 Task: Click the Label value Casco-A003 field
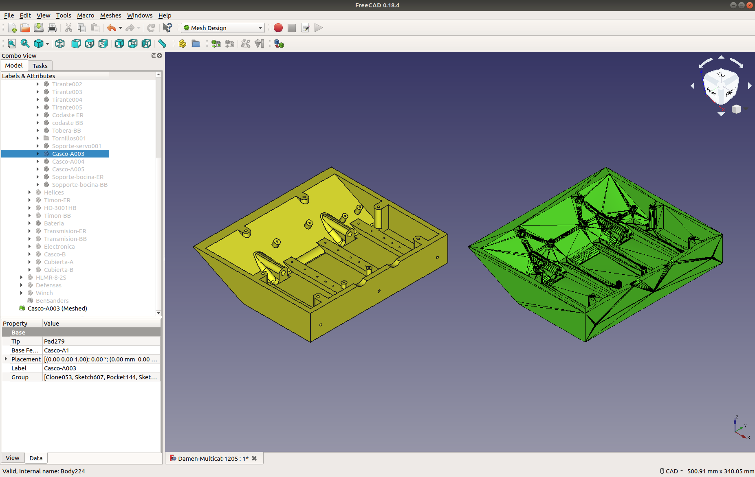101,368
